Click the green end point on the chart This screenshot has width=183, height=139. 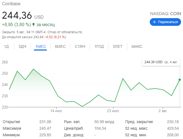tap(180, 80)
